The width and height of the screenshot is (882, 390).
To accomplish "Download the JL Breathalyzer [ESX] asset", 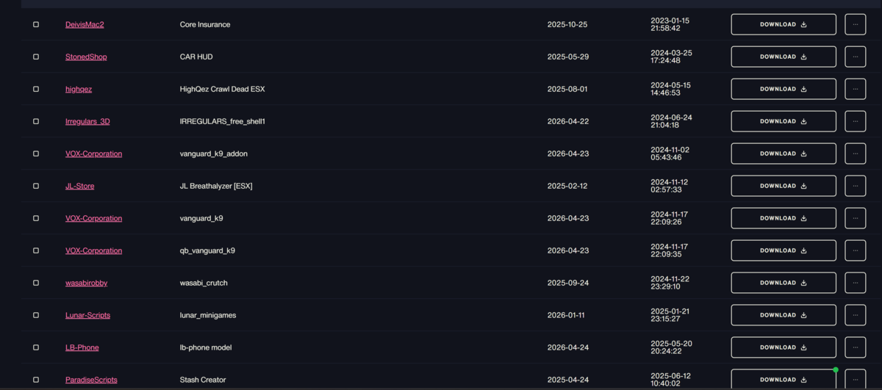I will [784, 186].
